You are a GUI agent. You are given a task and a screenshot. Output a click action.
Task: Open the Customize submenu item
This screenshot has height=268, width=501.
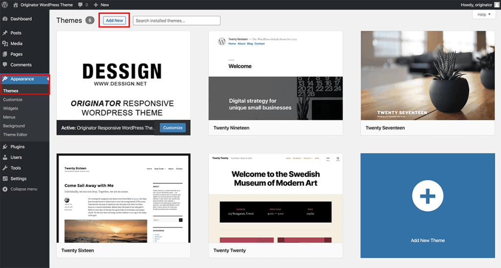(x=12, y=100)
